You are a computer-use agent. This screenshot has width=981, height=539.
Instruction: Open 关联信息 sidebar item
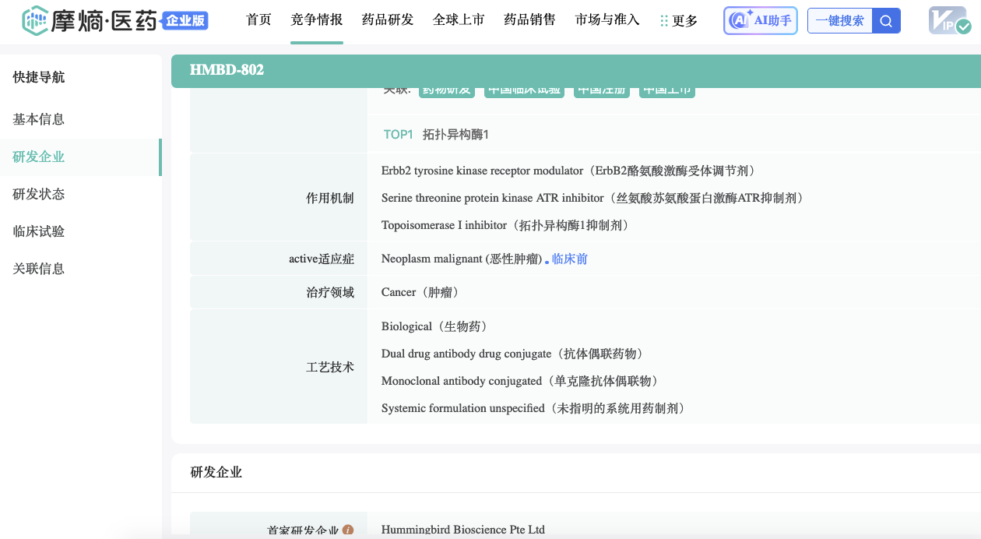point(39,269)
